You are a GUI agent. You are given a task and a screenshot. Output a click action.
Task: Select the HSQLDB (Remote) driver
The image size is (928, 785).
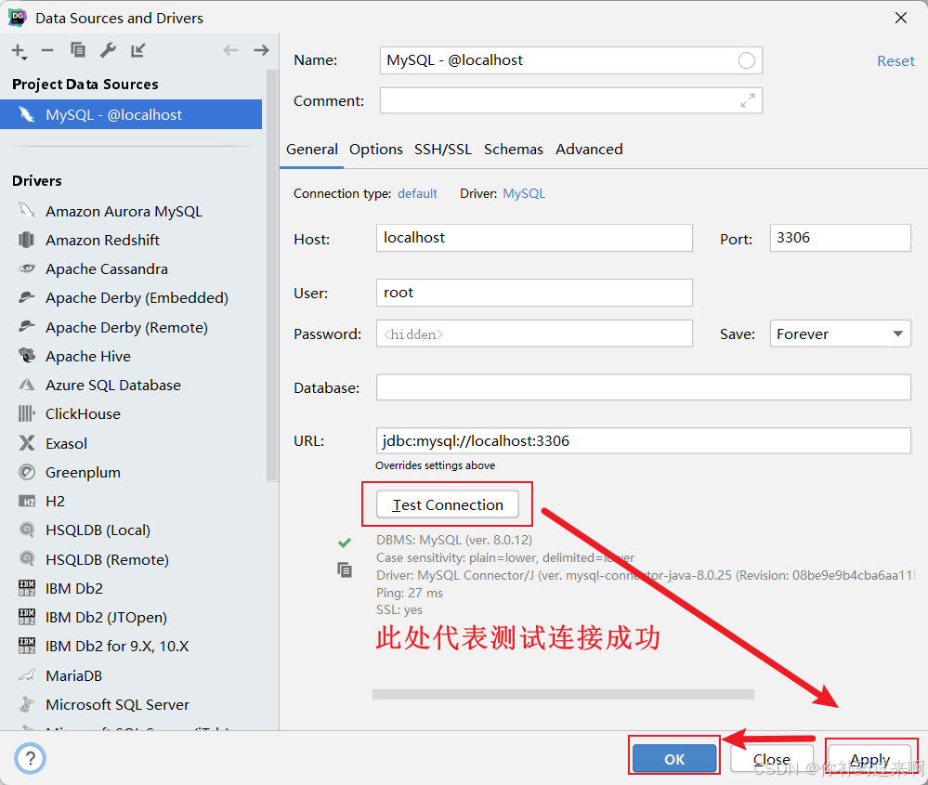[107, 559]
